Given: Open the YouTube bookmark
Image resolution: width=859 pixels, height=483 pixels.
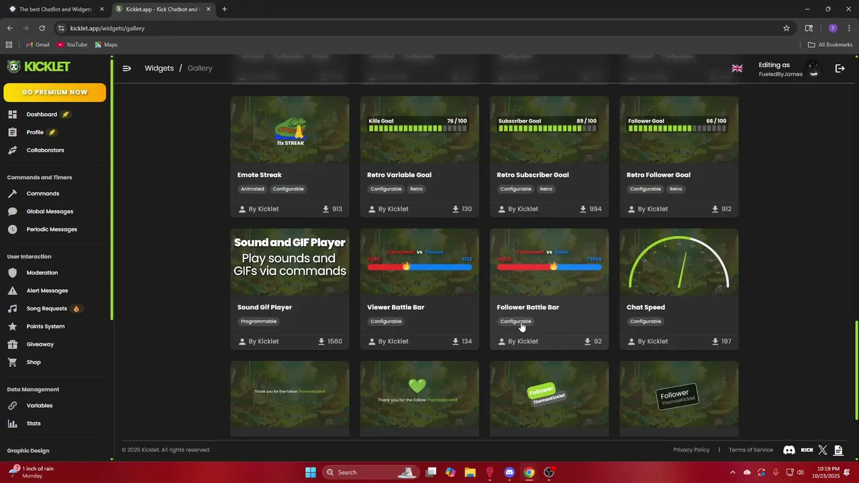Looking at the screenshot, I should pyautogui.click(x=72, y=45).
